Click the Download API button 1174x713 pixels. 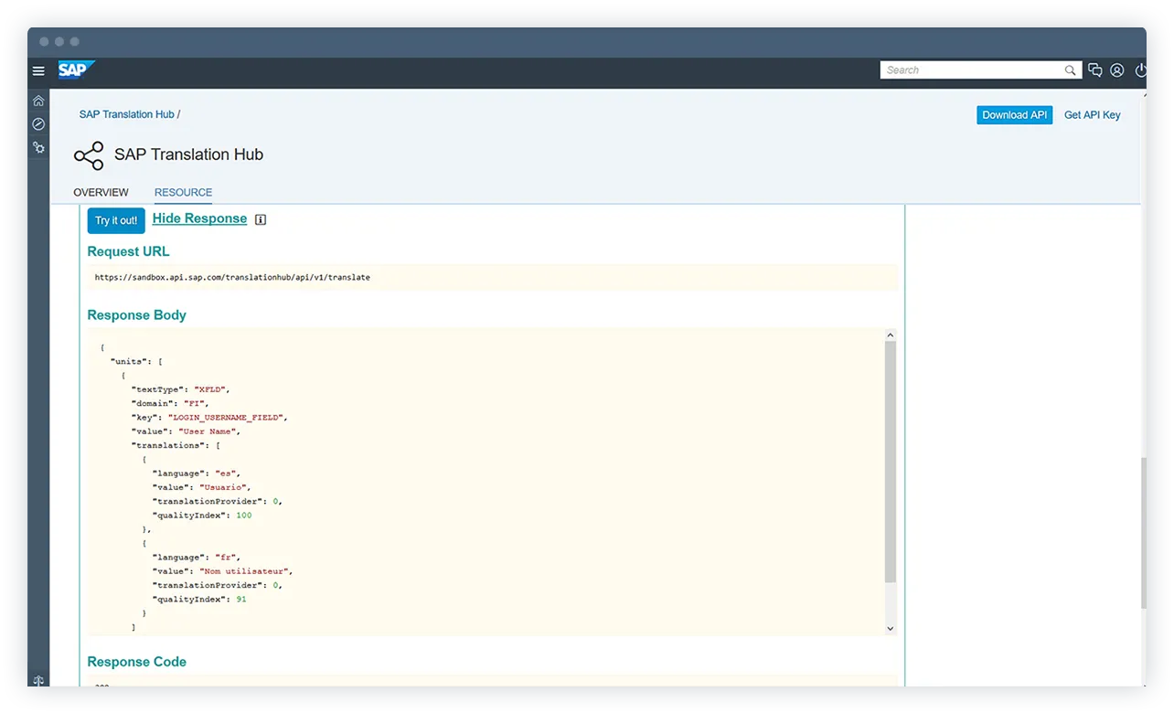click(x=1014, y=115)
